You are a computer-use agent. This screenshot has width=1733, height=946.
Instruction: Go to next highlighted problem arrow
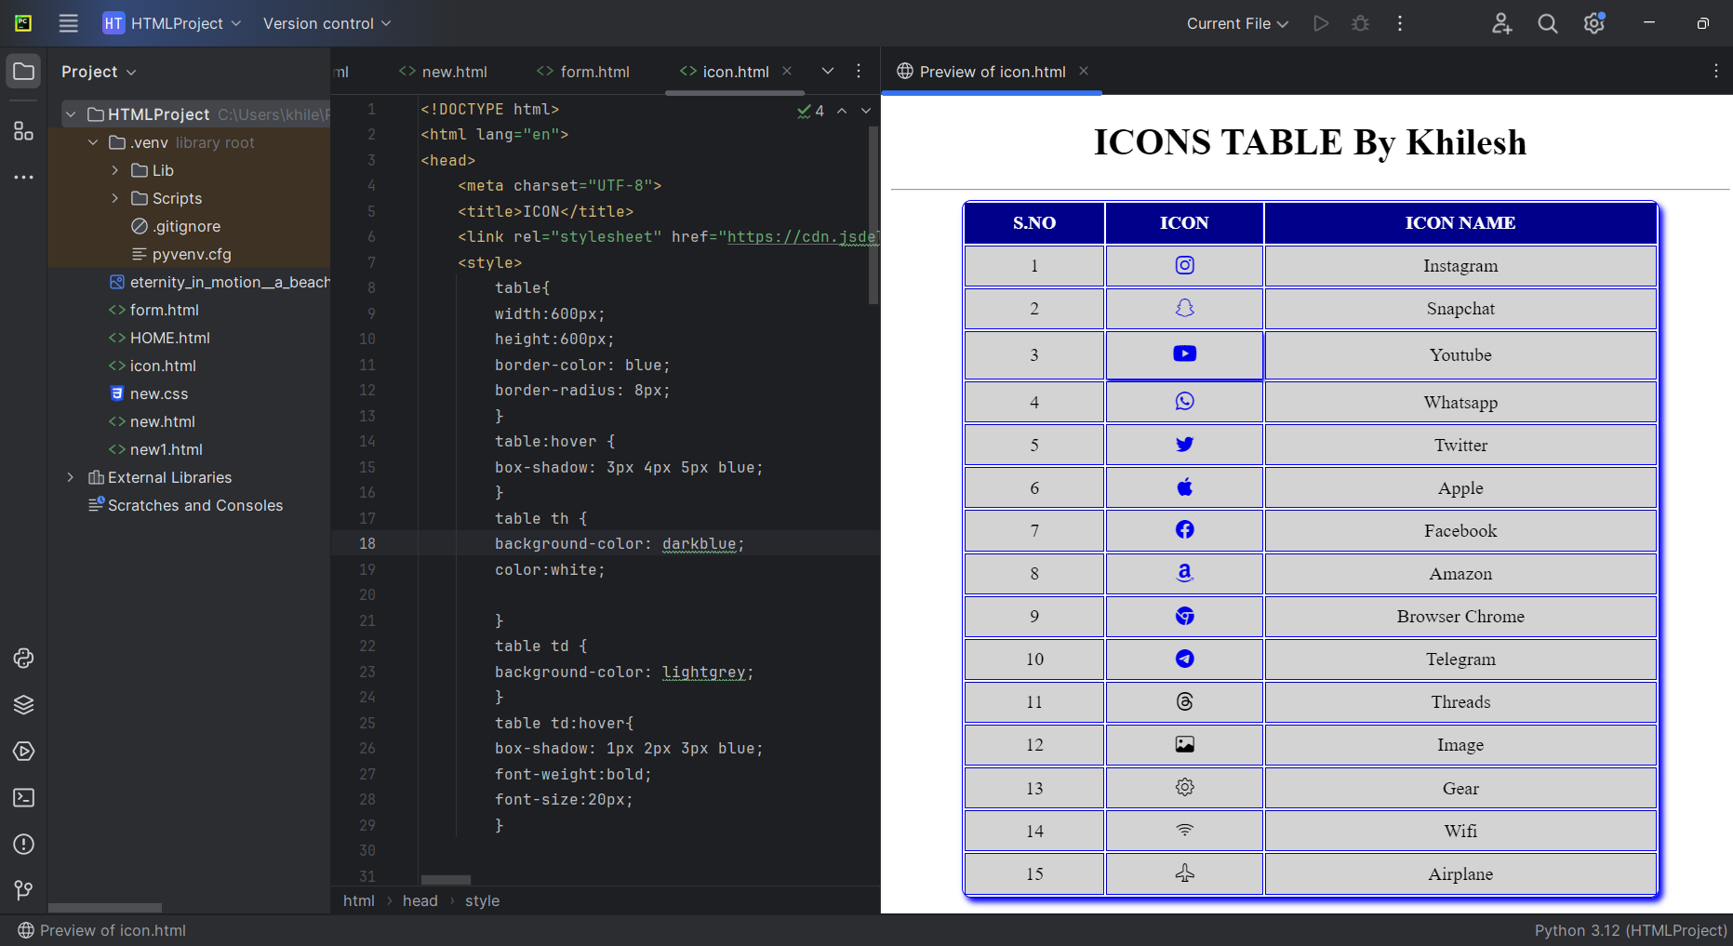[x=866, y=111]
